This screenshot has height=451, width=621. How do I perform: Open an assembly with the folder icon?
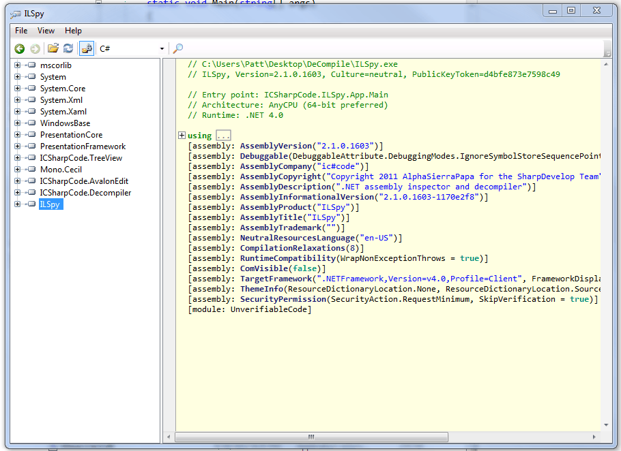(53, 48)
